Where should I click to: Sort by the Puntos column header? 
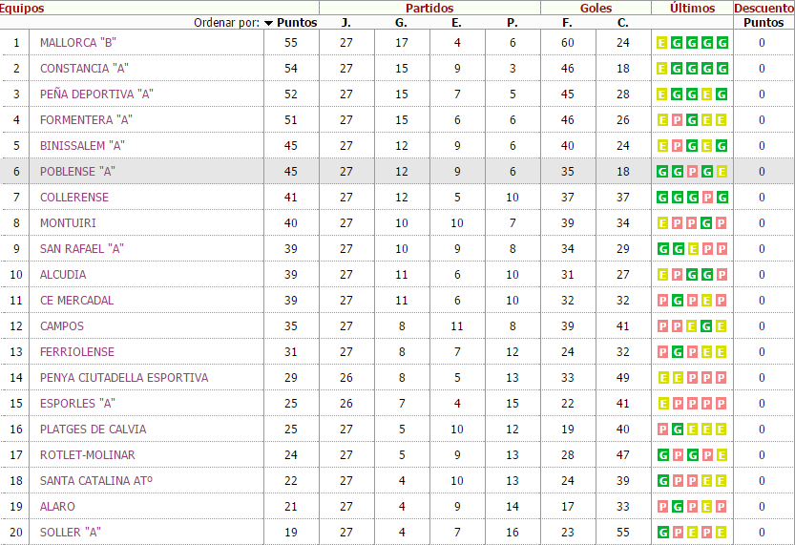pos(297,23)
